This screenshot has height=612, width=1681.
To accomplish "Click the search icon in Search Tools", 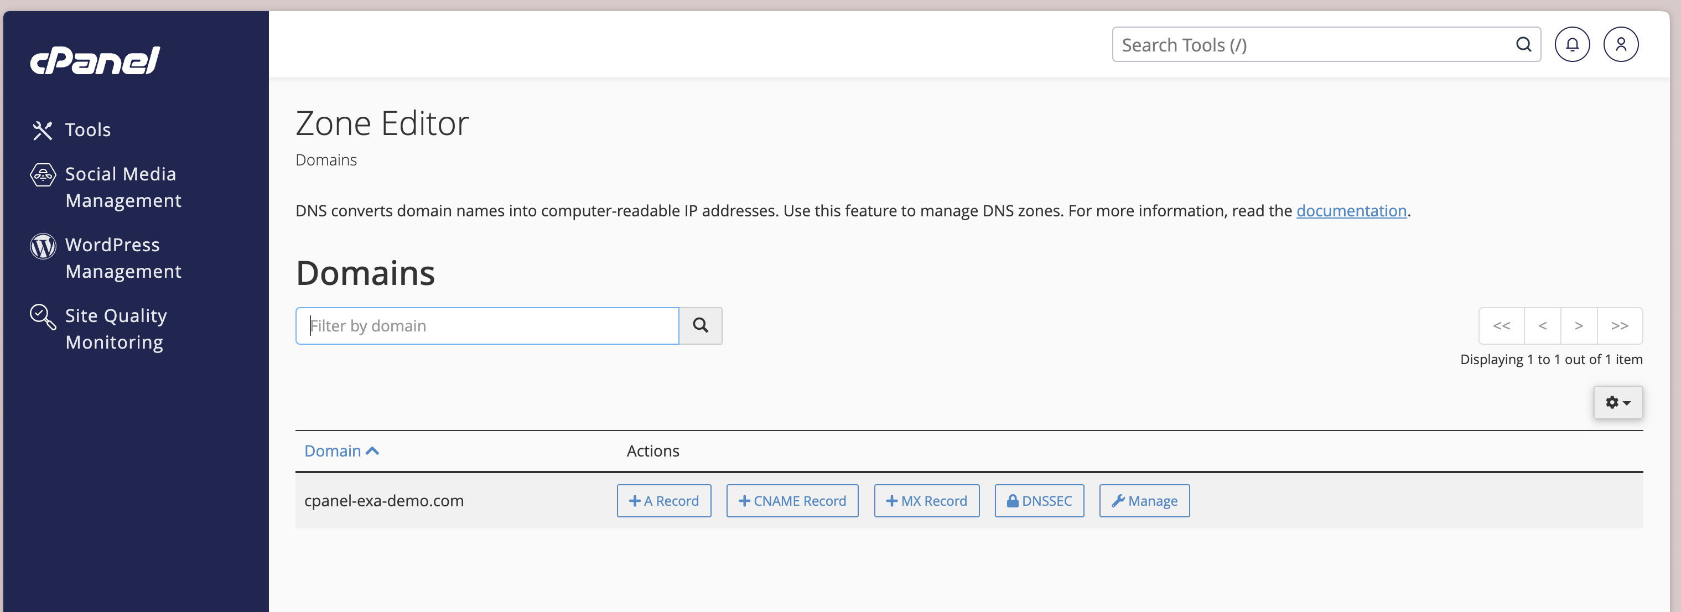I will coord(1523,44).
